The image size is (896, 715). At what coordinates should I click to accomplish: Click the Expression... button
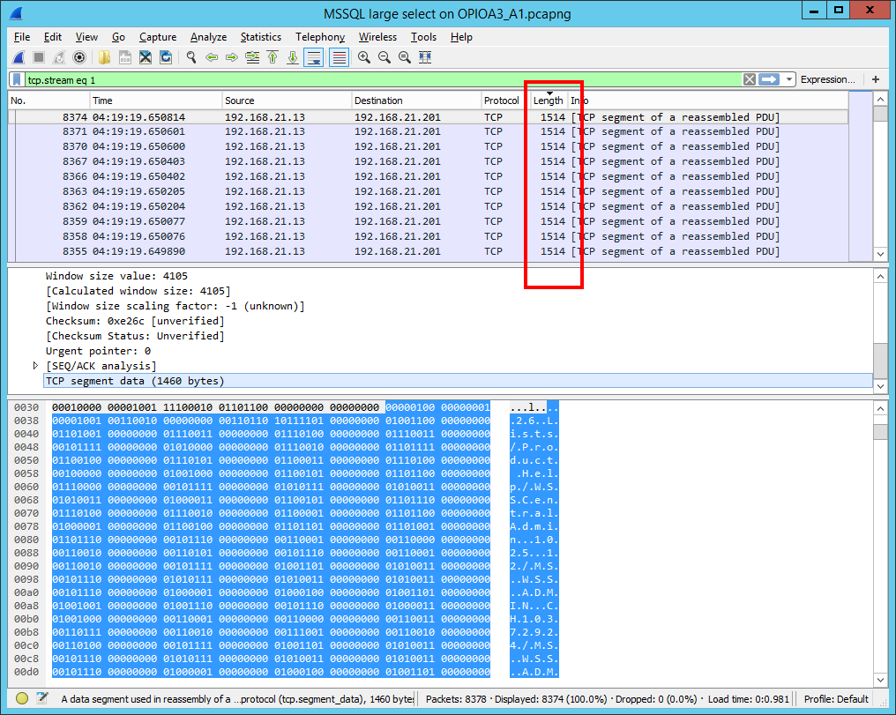click(827, 79)
